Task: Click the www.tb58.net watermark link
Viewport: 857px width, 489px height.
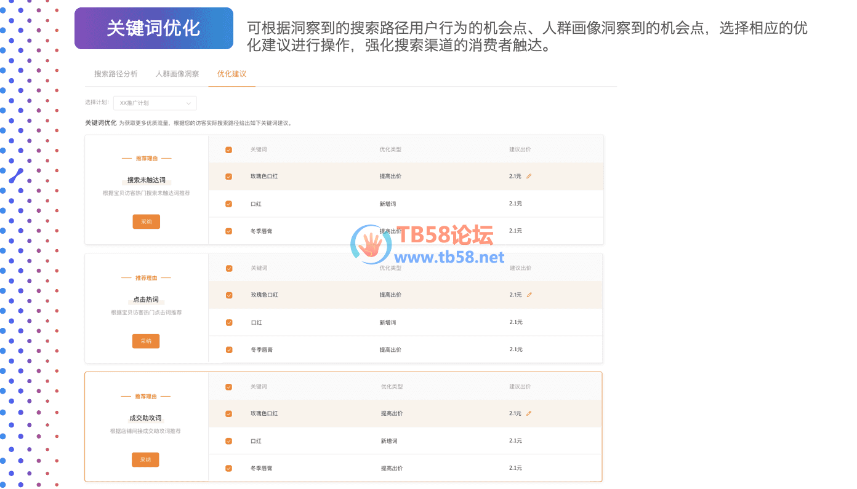Action: click(x=449, y=257)
